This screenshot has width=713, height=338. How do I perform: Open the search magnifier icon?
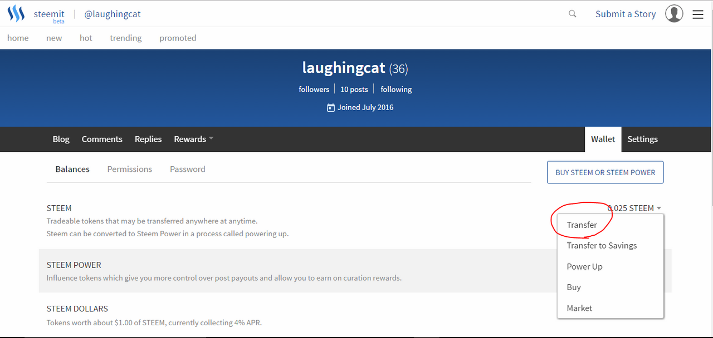pyautogui.click(x=573, y=14)
